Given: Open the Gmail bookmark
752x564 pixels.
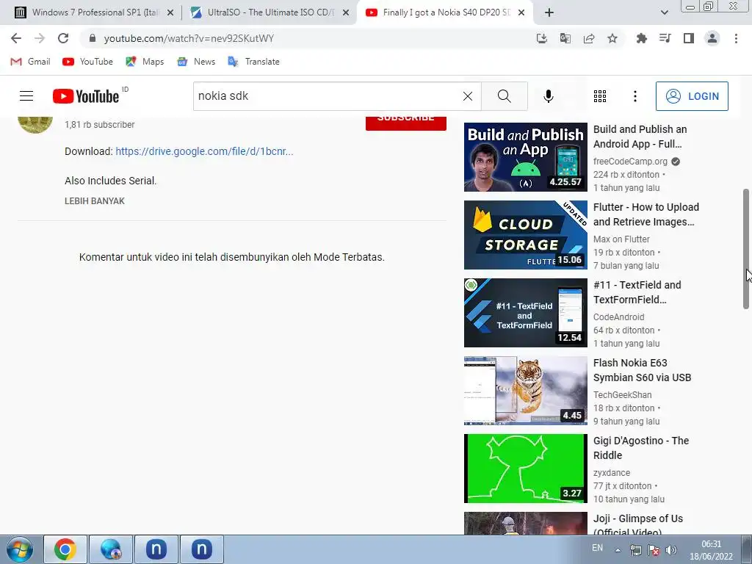Looking at the screenshot, I should click(x=30, y=62).
